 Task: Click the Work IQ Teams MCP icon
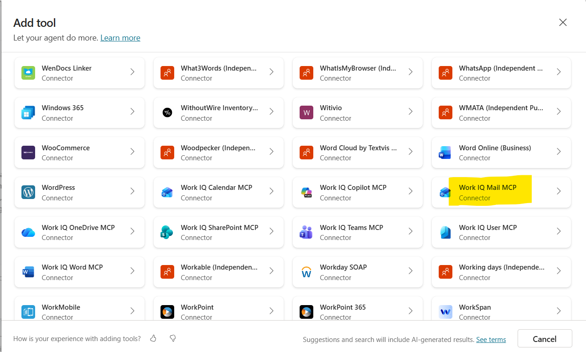point(306,232)
